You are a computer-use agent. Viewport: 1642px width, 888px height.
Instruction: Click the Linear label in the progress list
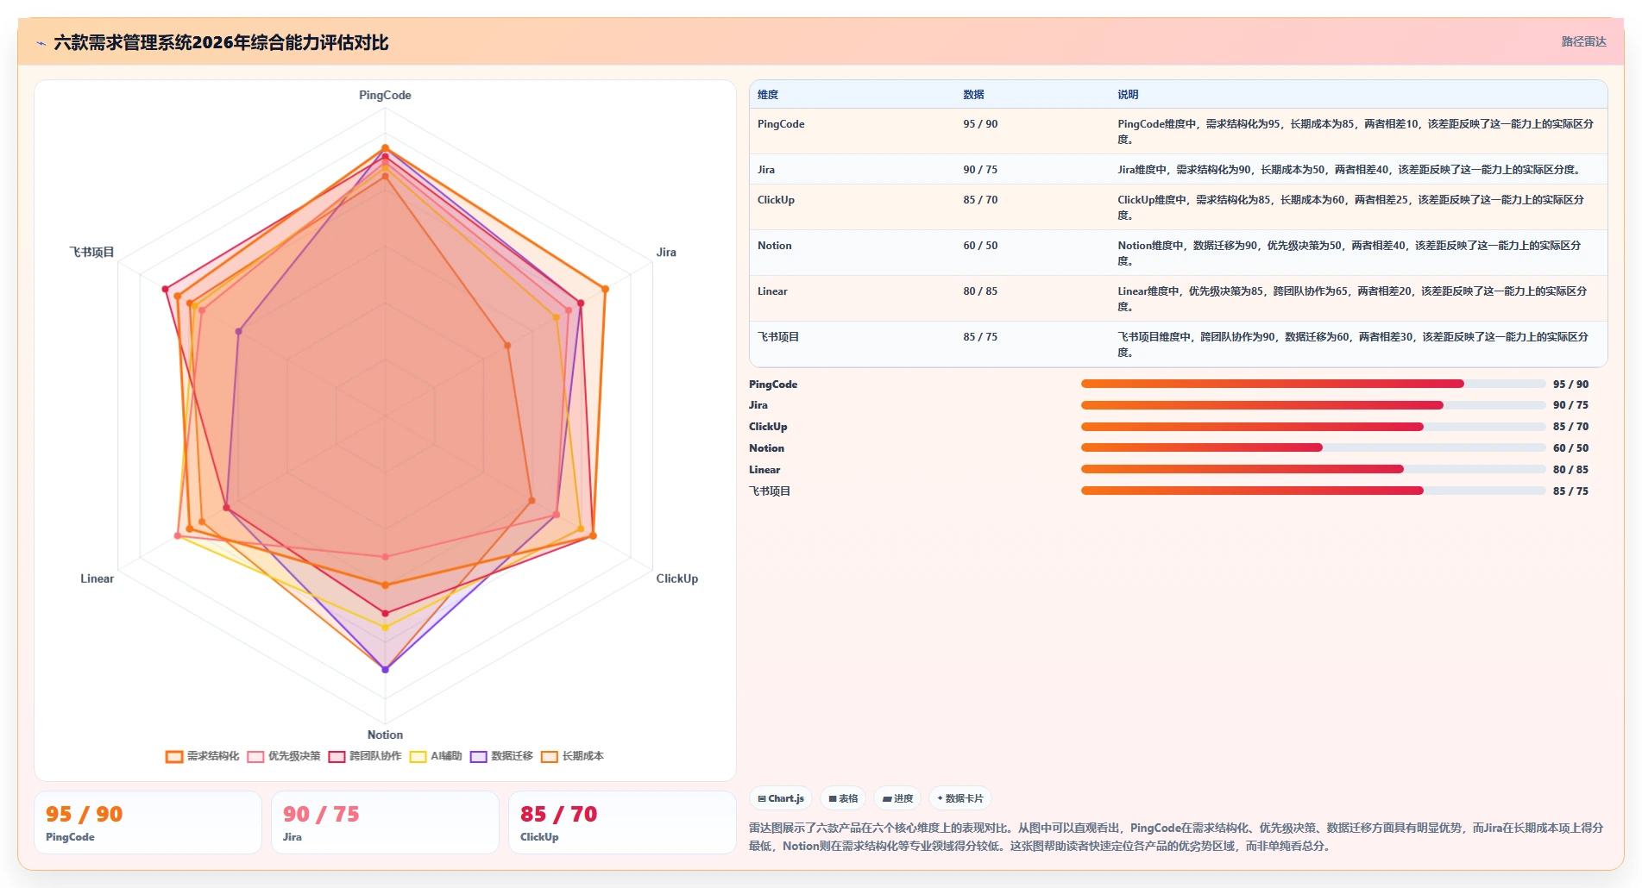tap(764, 470)
